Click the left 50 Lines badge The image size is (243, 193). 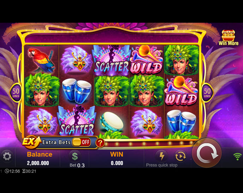coord(16,93)
